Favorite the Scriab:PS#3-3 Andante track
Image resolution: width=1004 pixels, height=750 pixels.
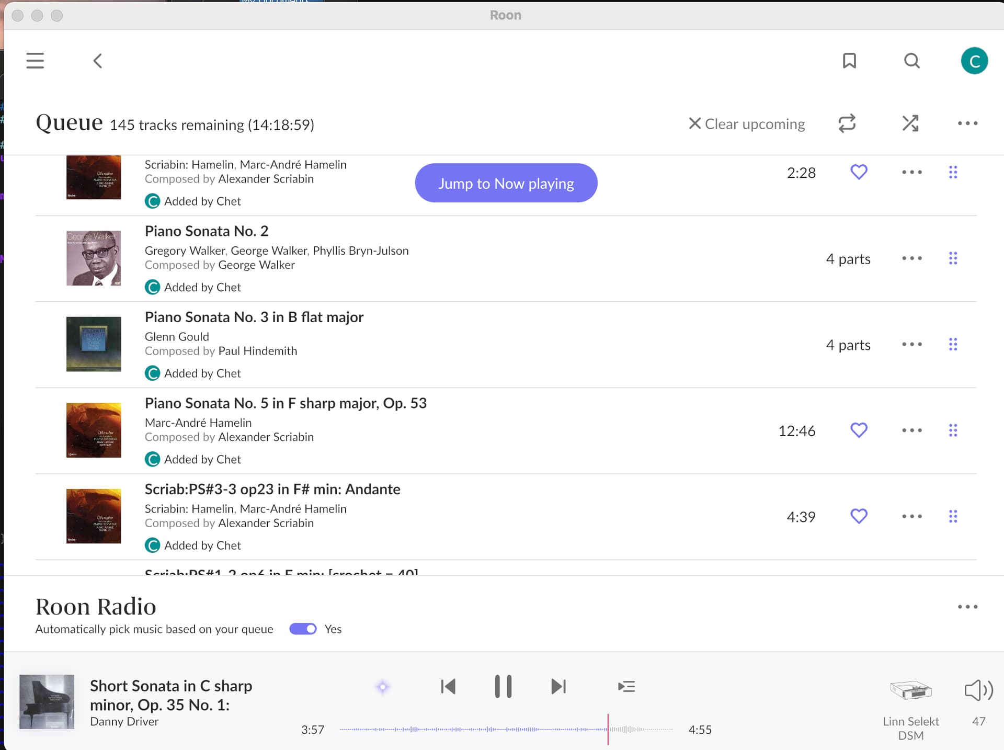click(859, 516)
